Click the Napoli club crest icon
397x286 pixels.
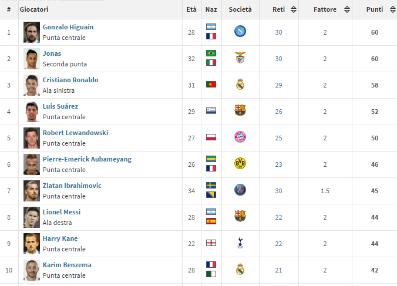tap(240, 32)
